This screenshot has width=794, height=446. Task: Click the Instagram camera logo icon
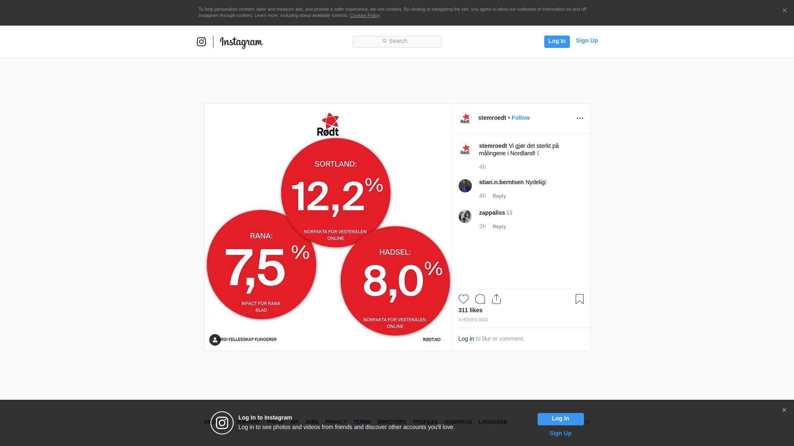tap(201, 42)
